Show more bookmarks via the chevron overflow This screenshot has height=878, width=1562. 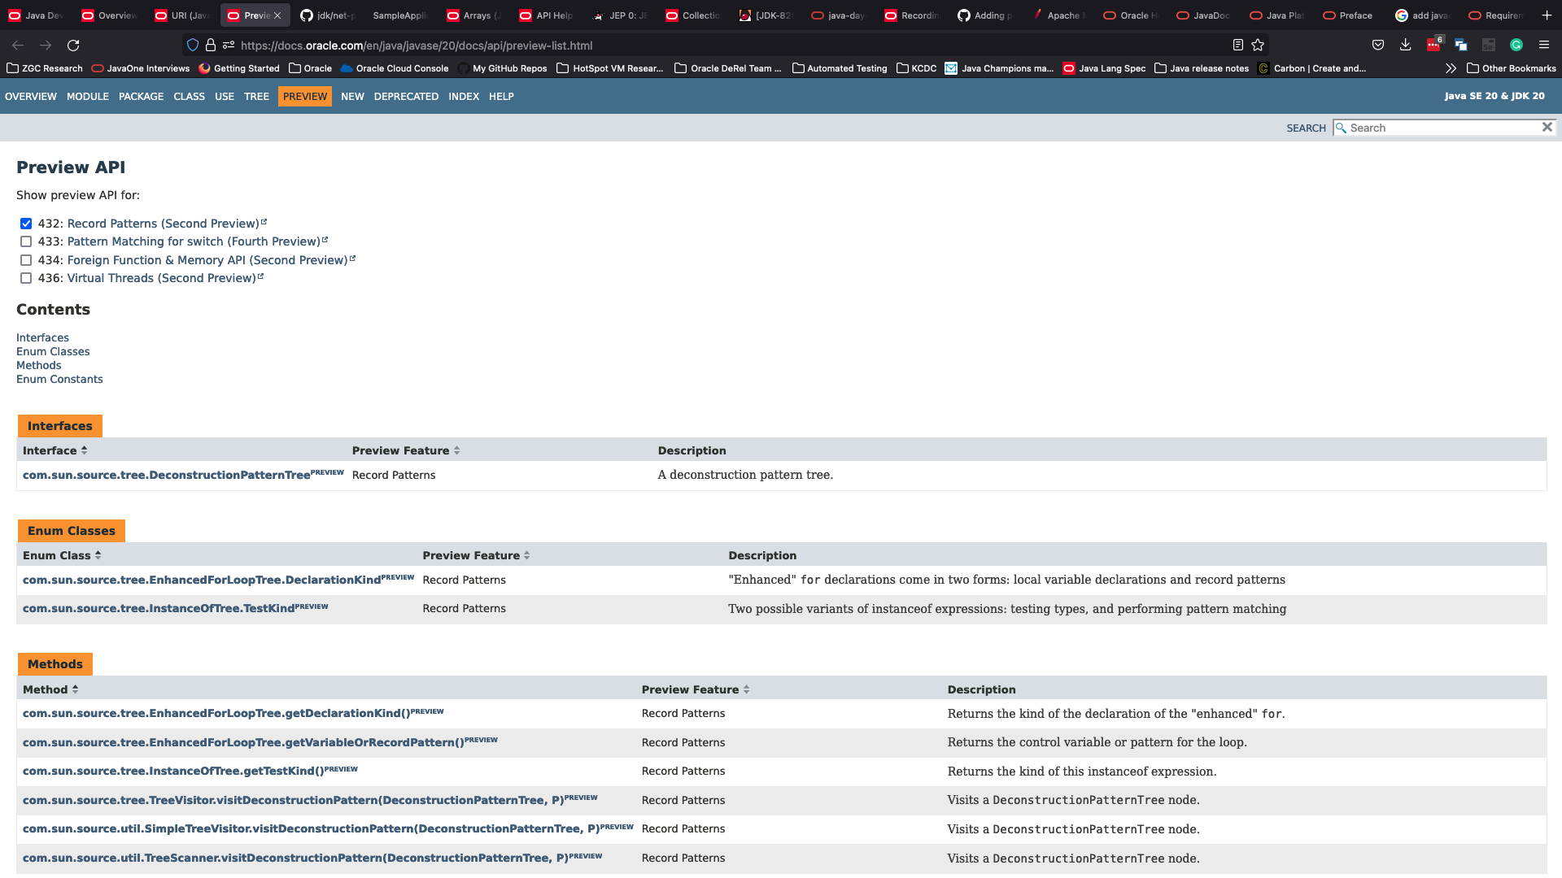click(x=1451, y=68)
